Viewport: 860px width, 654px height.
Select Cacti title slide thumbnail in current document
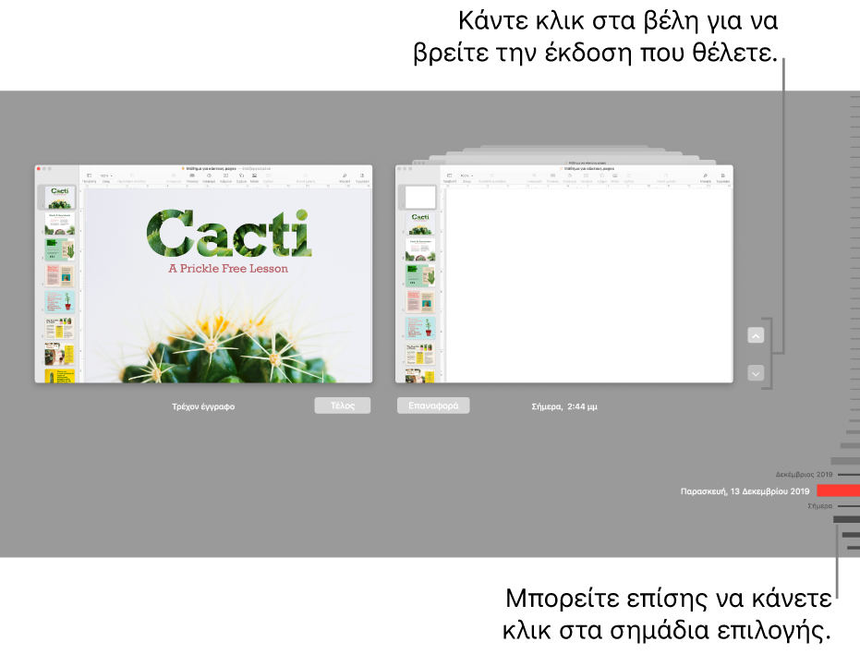click(x=59, y=198)
